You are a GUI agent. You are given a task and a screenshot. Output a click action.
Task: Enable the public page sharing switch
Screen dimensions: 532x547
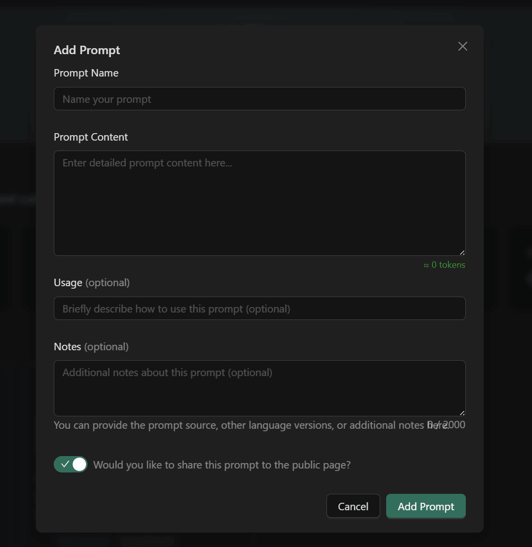[x=70, y=464]
